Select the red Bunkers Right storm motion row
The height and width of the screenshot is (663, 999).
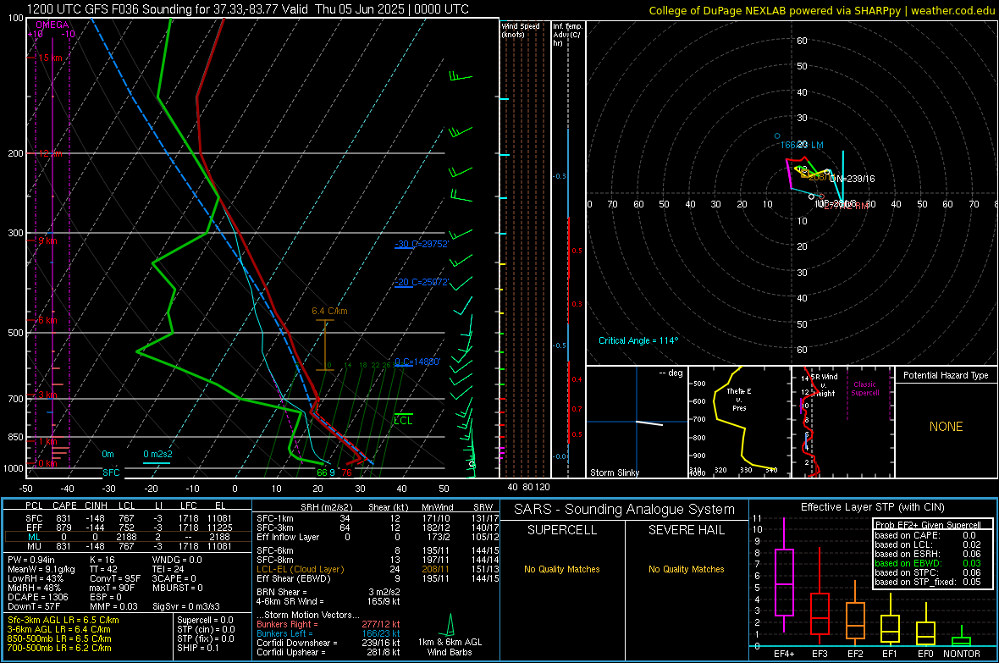328,624
